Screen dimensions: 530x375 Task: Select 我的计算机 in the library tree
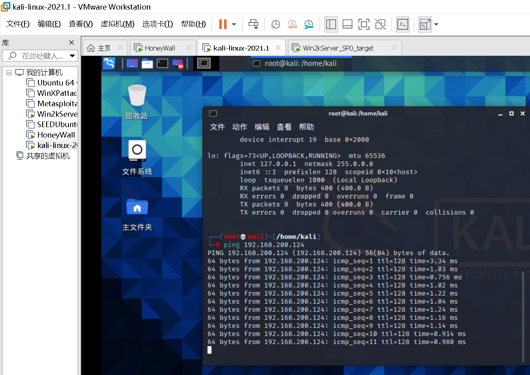point(44,73)
